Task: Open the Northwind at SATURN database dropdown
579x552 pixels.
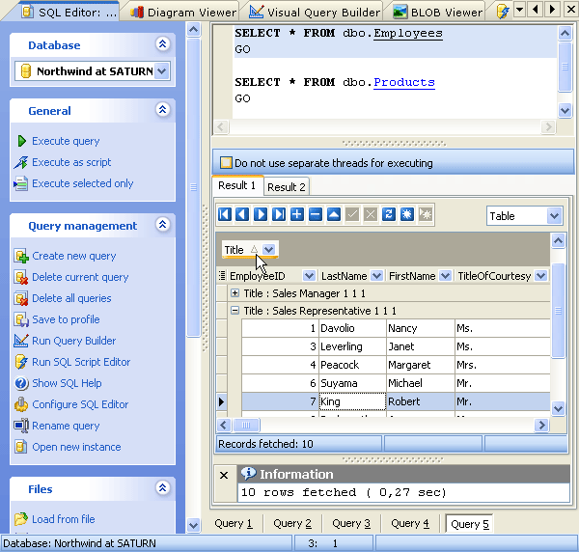Action: [161, 71]
